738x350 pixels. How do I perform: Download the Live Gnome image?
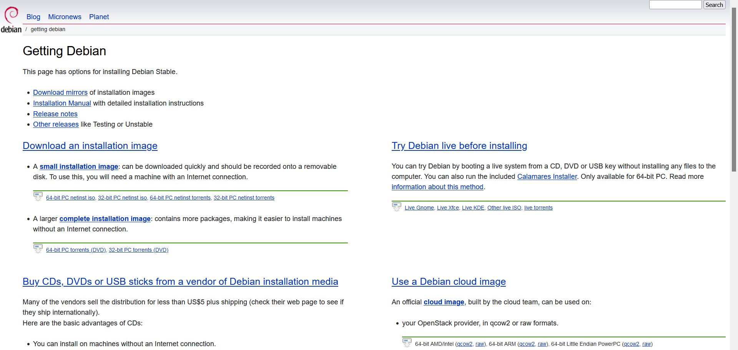419,208
